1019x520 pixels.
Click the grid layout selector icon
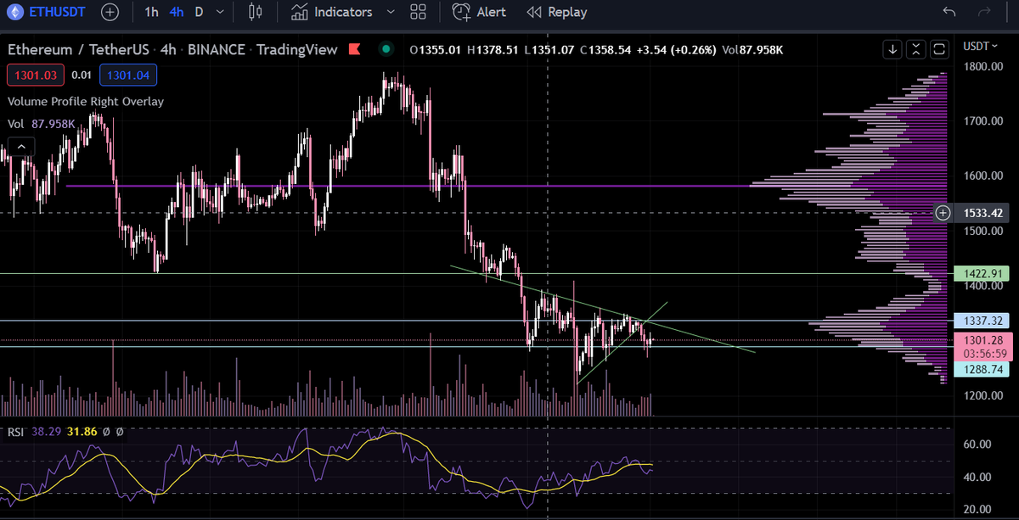(418, 12)
